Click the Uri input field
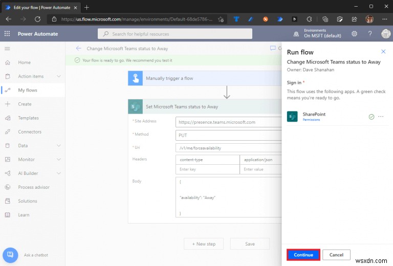 pyautogui.click(x=229, y=148)
